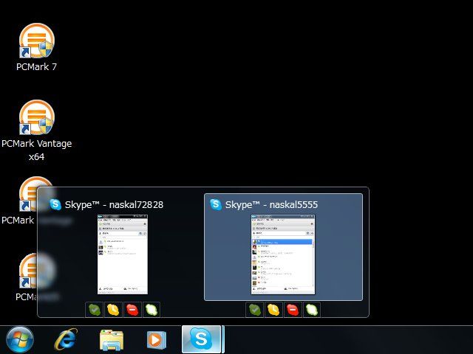The image size is (473, 354).
Task: Open the PCMark Vantage x64 desktop shortcut
Action: pos(37,130)
